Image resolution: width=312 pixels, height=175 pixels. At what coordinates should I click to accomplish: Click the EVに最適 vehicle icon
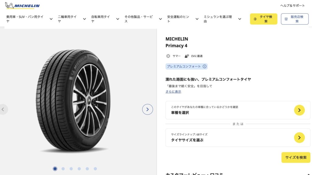tap(187, 56)
